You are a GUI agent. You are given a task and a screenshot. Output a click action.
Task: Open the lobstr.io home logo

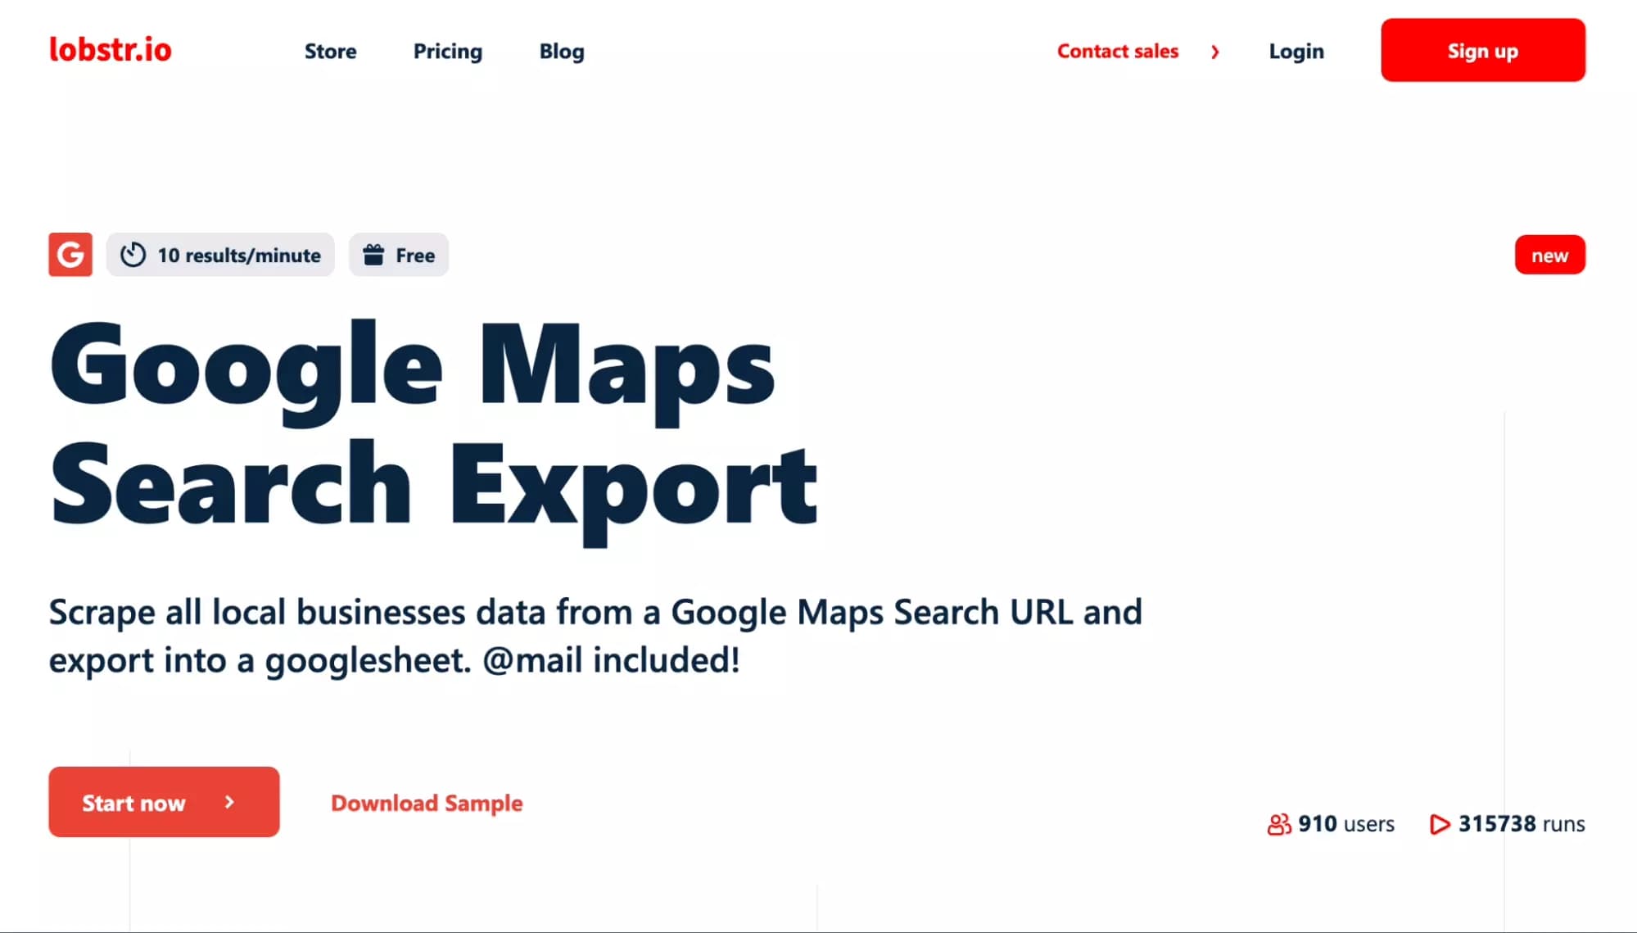111,50
